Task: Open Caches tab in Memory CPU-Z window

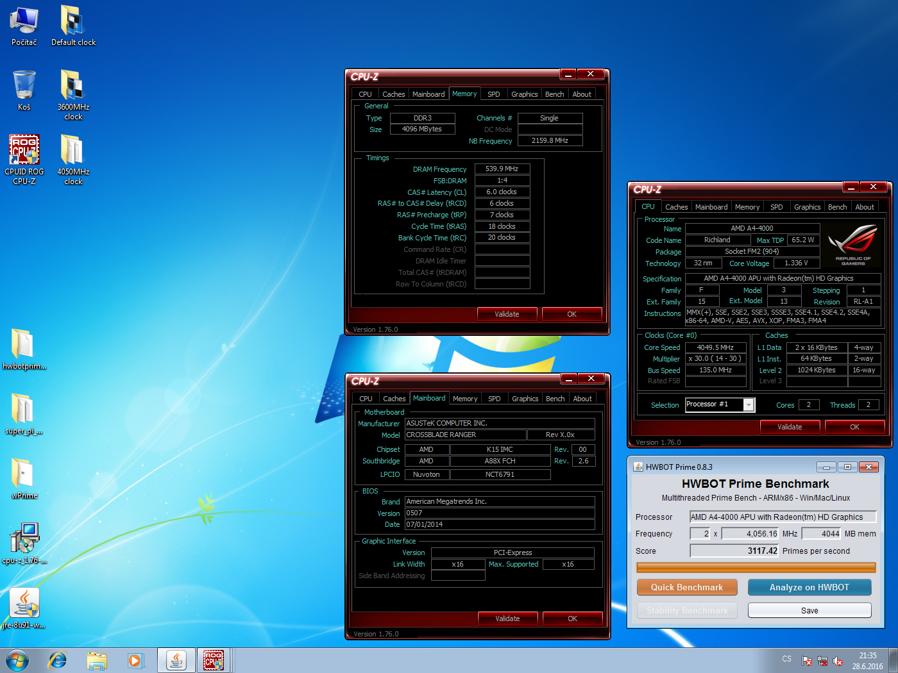Action: pos(393,94)
